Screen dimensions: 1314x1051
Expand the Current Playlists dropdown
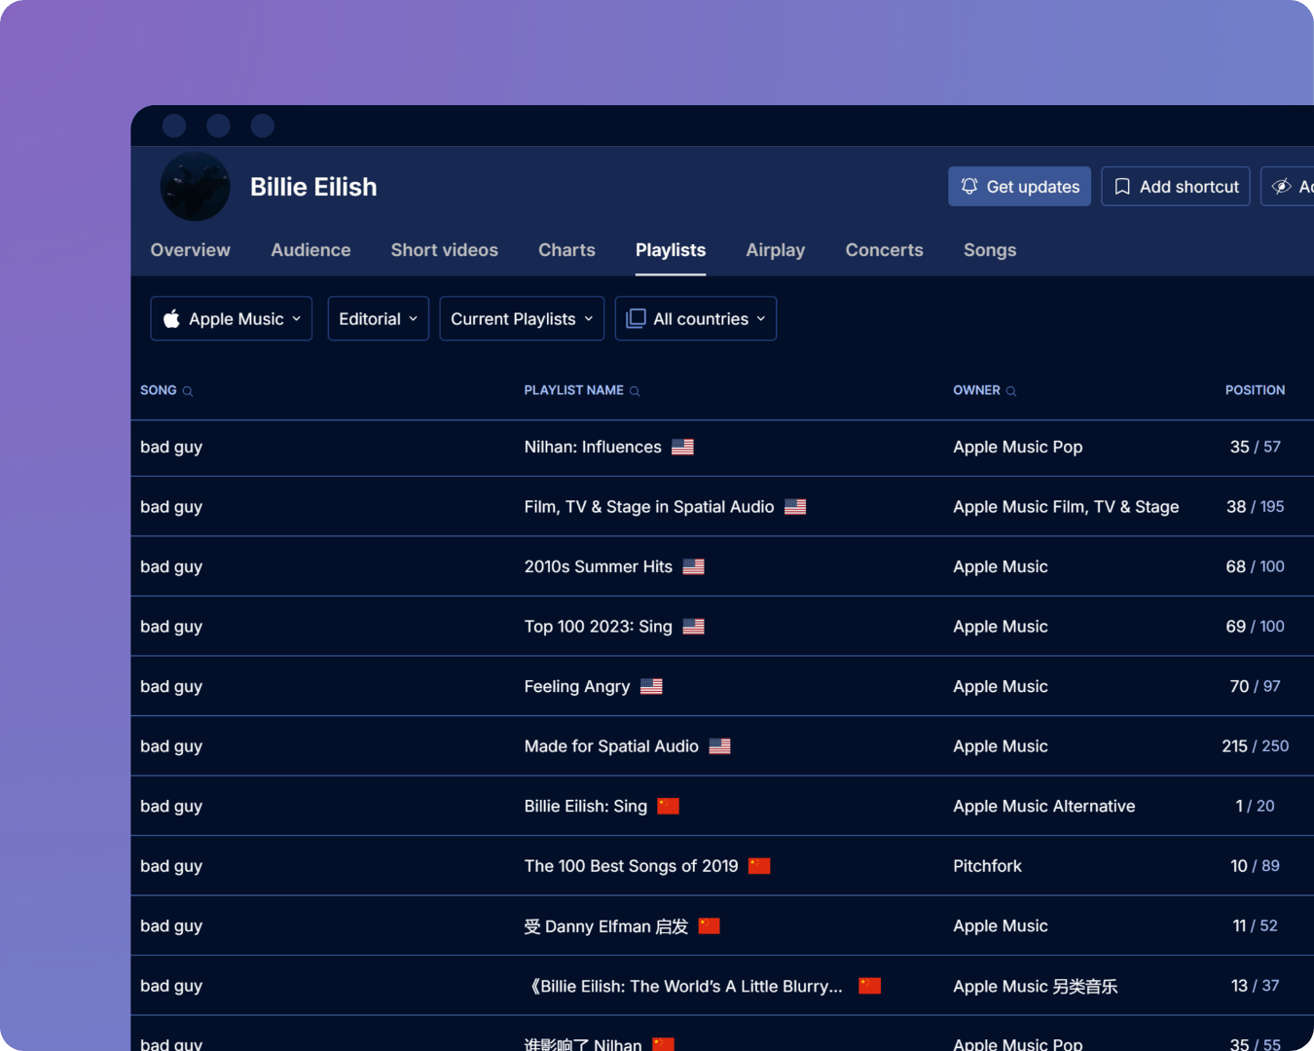522,318
